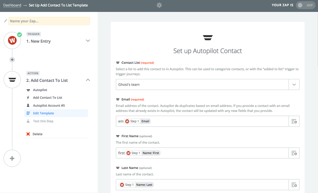
Task: Click the red X Delete icon in the sidebar
Action: click(28, 134)
